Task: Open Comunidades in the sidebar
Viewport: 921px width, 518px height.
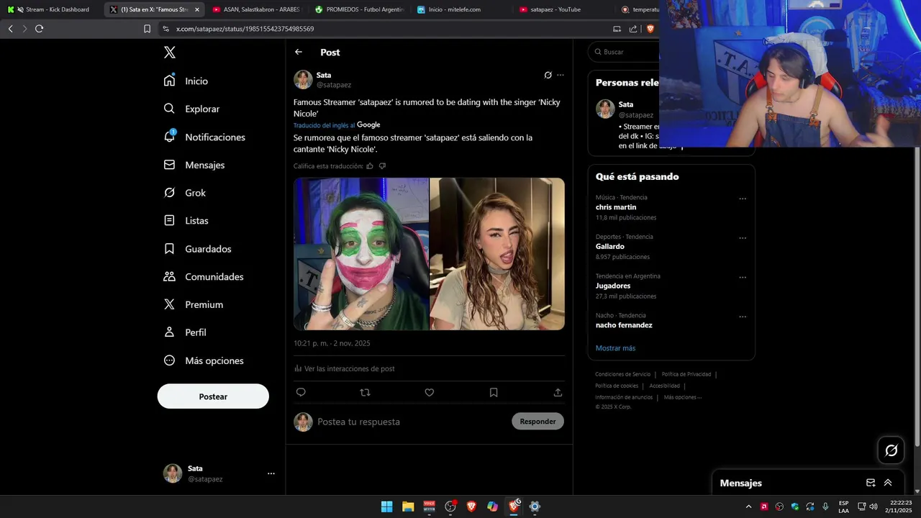Action: pos(204,277)
